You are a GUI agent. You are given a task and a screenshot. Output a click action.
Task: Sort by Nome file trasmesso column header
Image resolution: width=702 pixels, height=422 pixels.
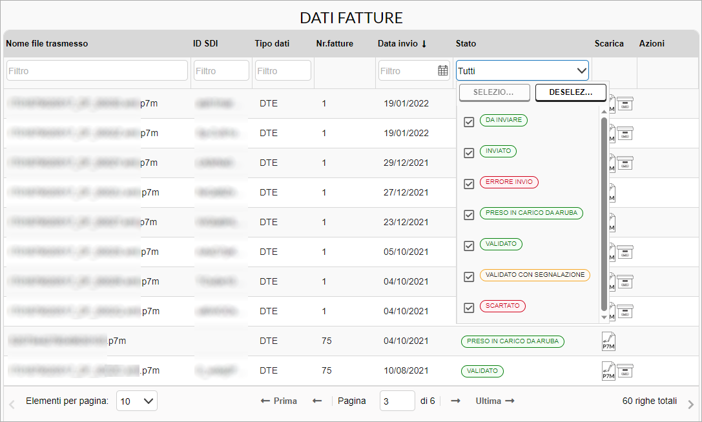tap(47, 44)
